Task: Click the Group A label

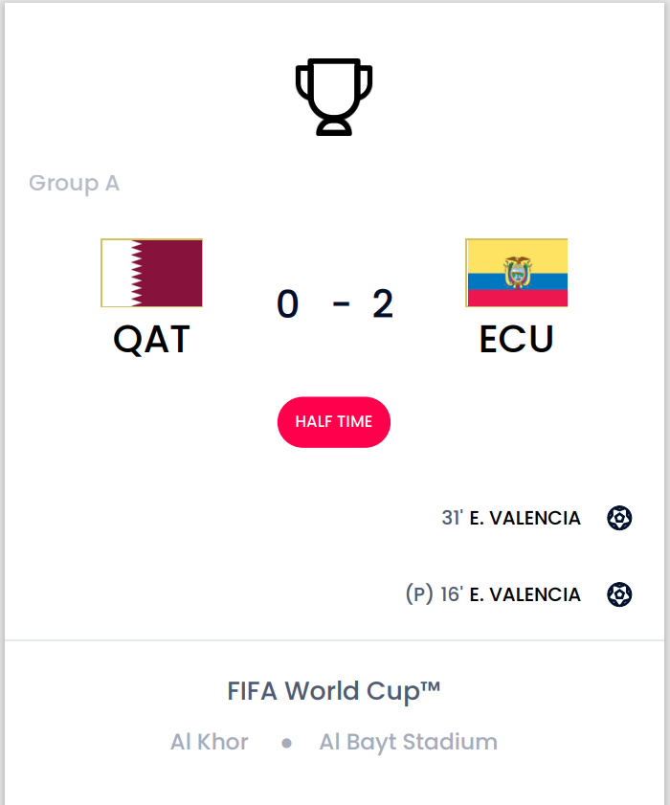Action: click(x=74, y=183)
